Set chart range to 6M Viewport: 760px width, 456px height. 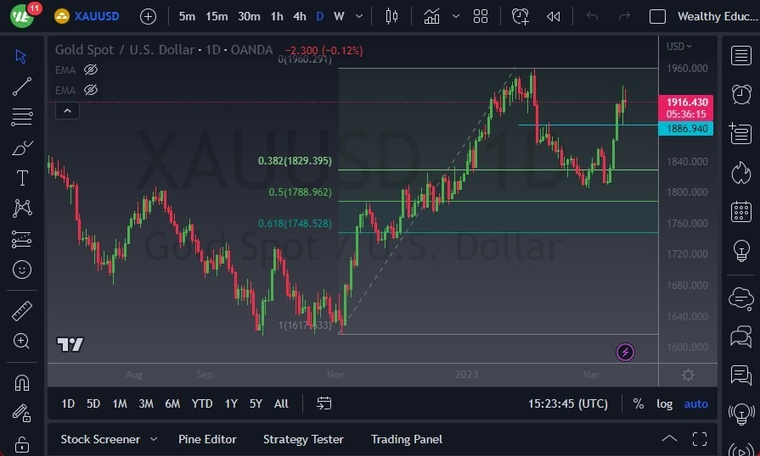coord(172,403)
